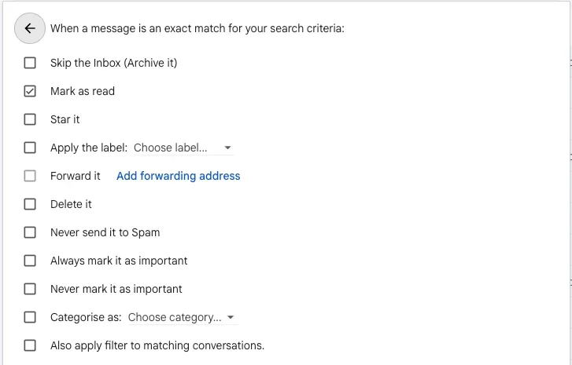Image resolution: width=572 pixels, height=365 pixels.
Task: Check the Delete it option
Action: point(30,204)
